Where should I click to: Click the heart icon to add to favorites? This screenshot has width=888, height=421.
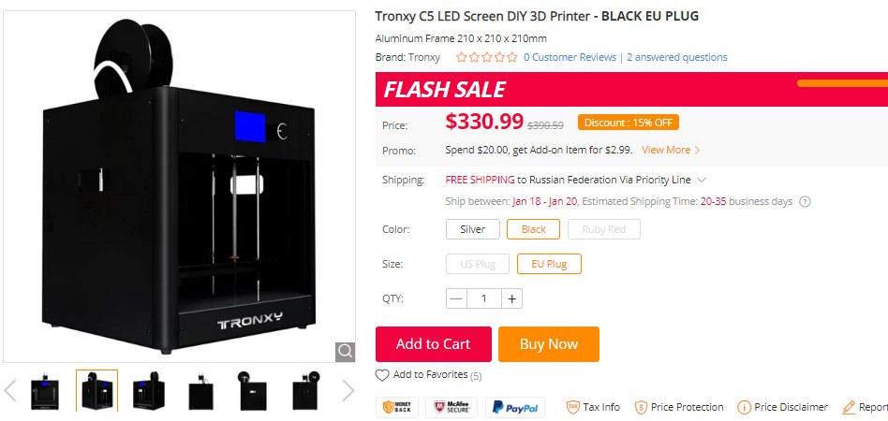coord(382,375)
